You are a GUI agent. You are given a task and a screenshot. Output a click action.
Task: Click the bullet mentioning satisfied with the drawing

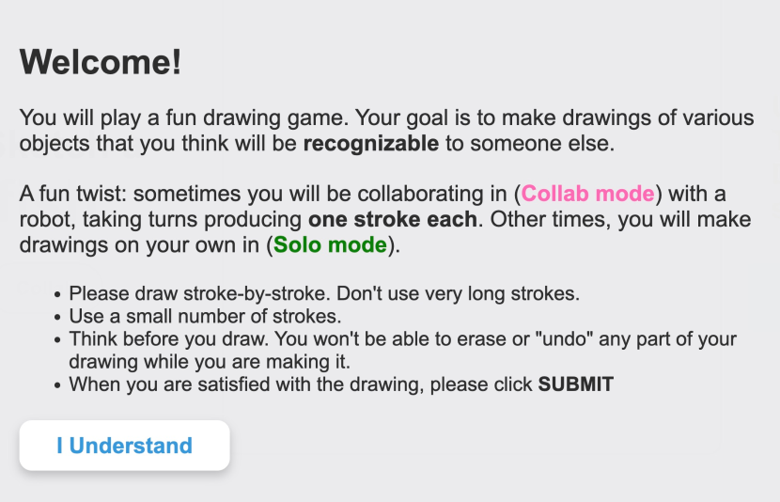[341, 384]
